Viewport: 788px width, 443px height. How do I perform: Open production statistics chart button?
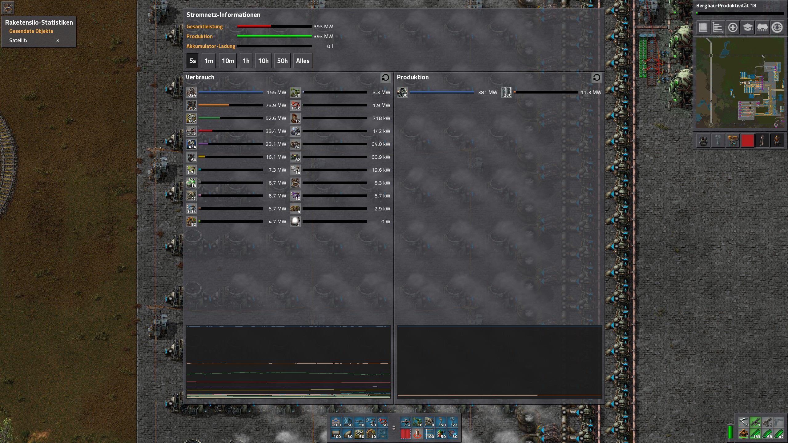pyautogui.click(x=718, y=27)
